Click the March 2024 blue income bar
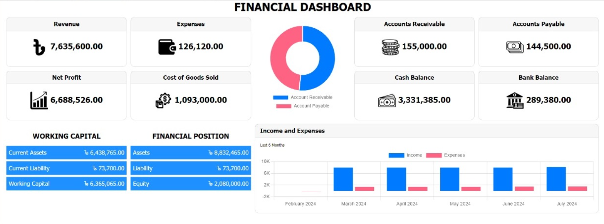Image resolution: width=604 pixels, height=224 pixels. click(x=343, y=179)
